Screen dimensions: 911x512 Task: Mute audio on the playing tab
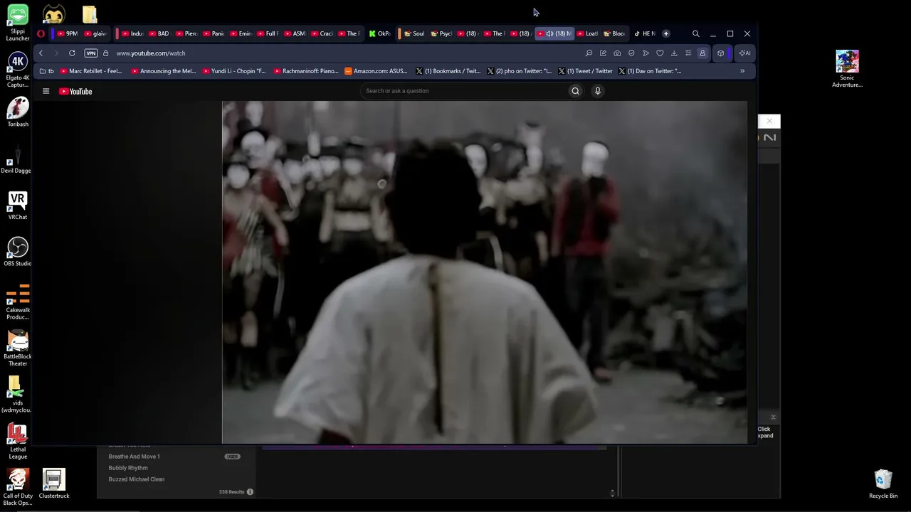click(549, 33)
